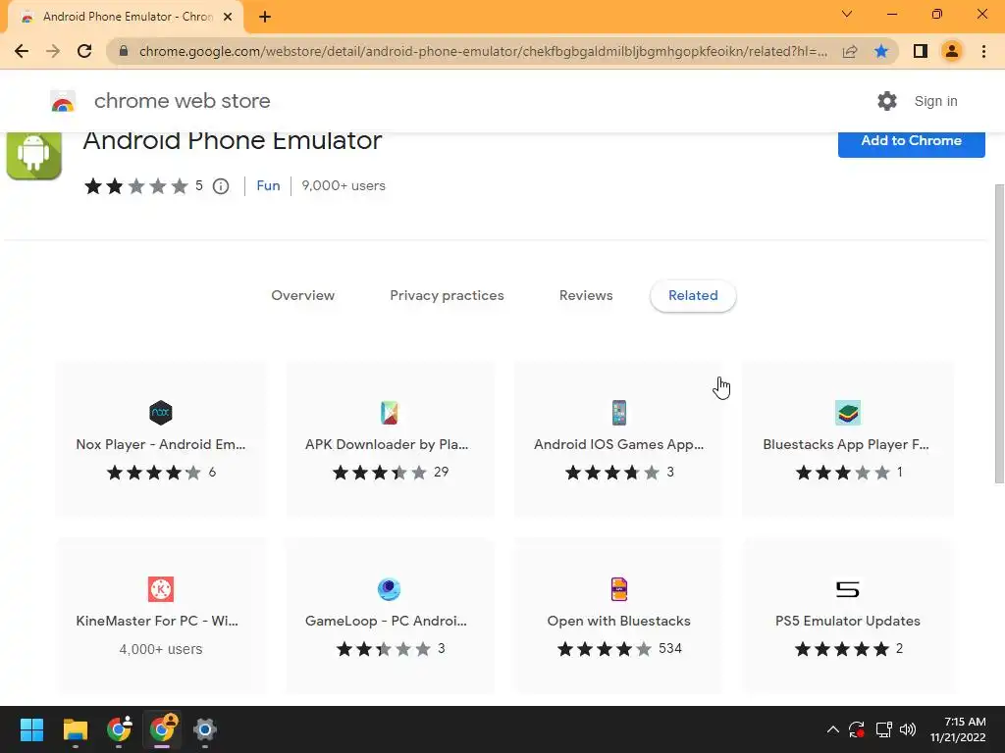Show hidden system tray icons
Image resolution: width=1005 pixels, height=753 pixels.
(832, 729)
